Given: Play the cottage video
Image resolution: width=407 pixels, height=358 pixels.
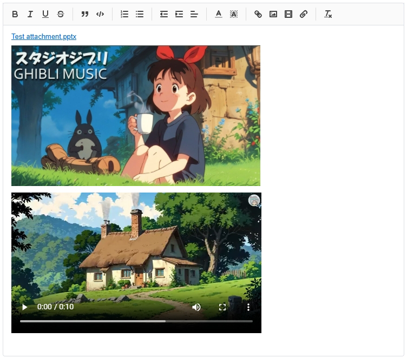Looking at the screenshot, I should click(x=25, y=307).
